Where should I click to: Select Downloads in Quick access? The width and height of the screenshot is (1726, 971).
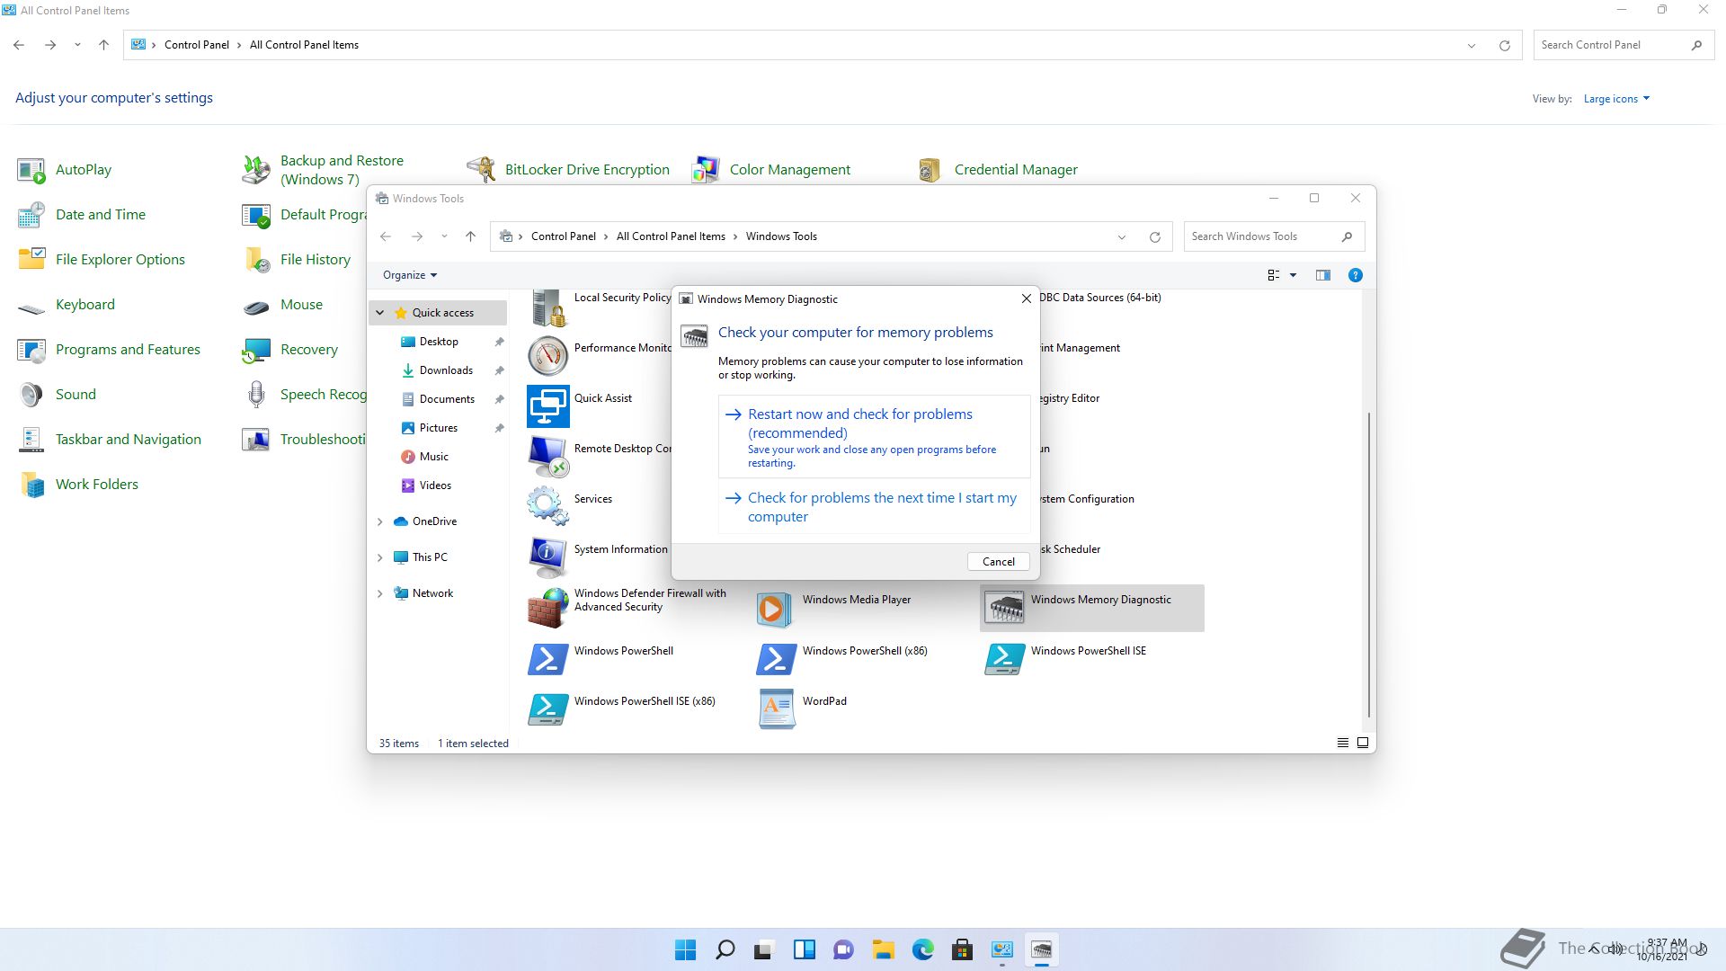point(446,370)
